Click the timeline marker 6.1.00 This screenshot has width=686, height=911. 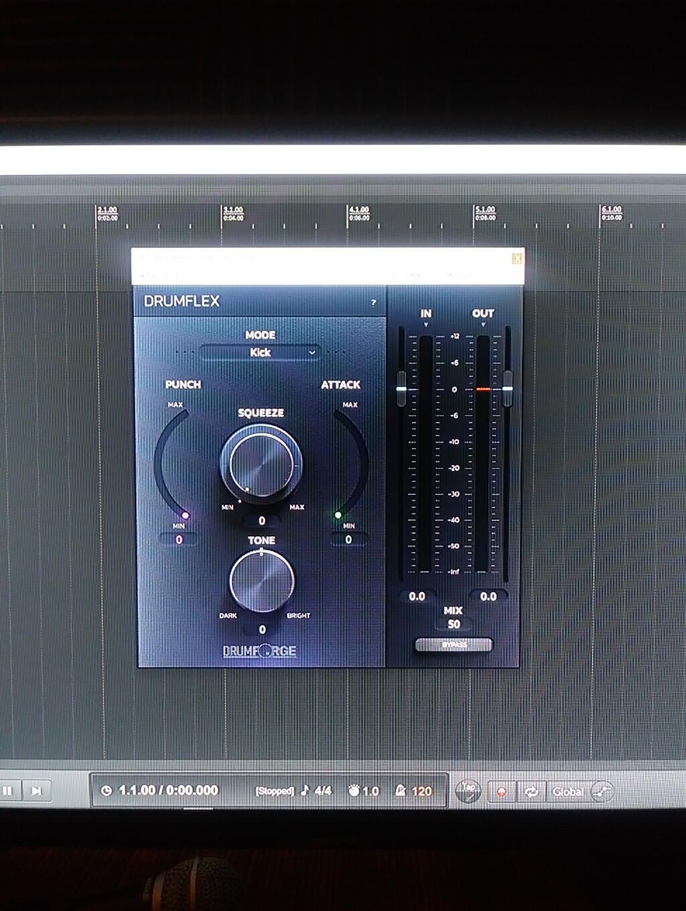[x=611, y=210]
